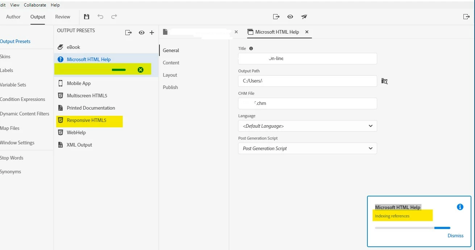Click the top-right export icon

click(466, 17)
